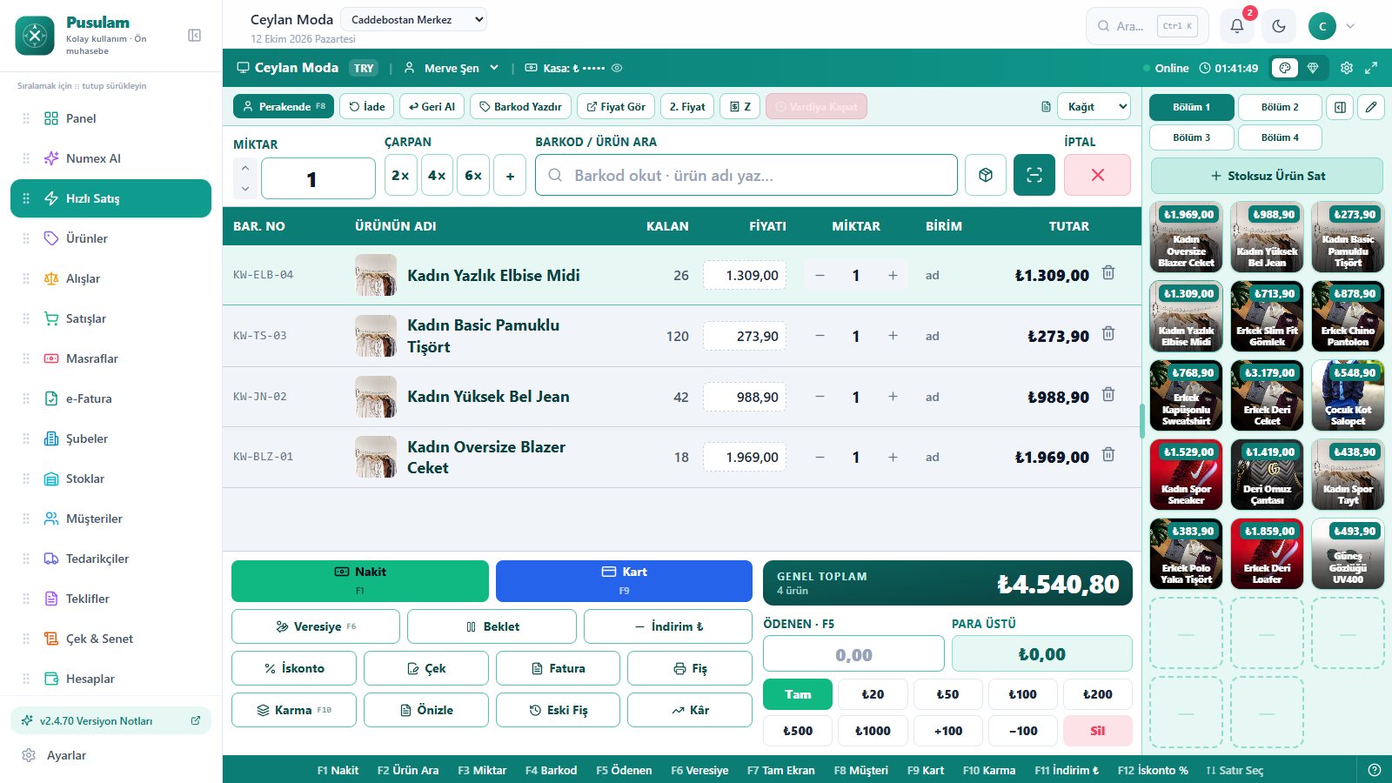Add Erkek Deri Ceket from quick products
Viewport: 1392px width, 783px height.
(x=1267, y=396)
